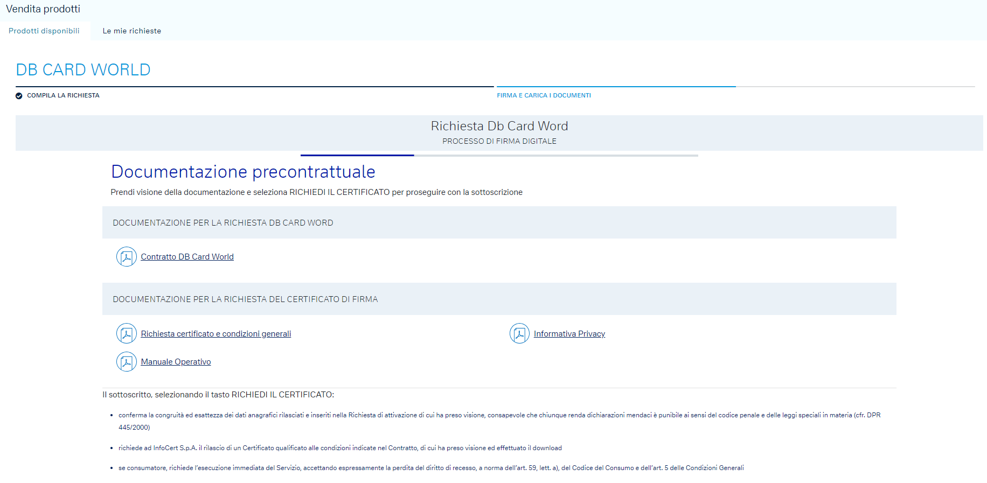Open the Manuale Operativo document link
Viewport: 987px width, 483px height.
pos(176,362)
